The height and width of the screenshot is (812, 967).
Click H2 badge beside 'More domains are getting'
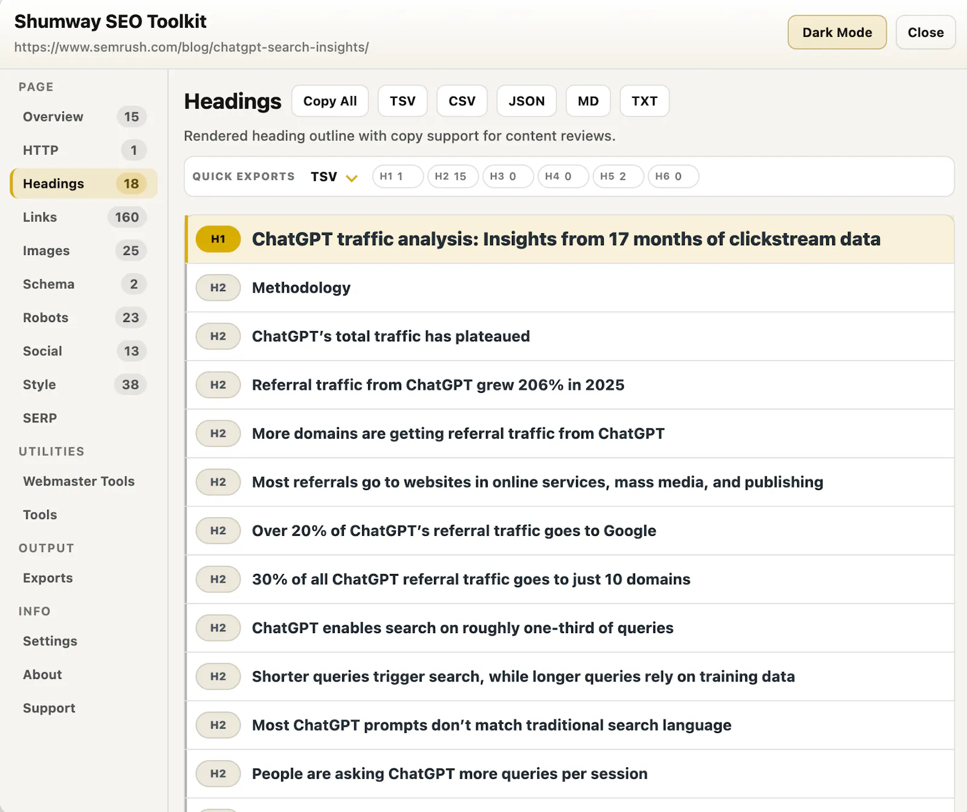point(218,434)
